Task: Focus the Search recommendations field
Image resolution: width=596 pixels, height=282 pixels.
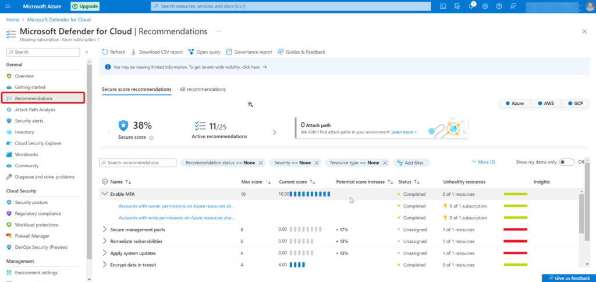Action: pos(137,163)
